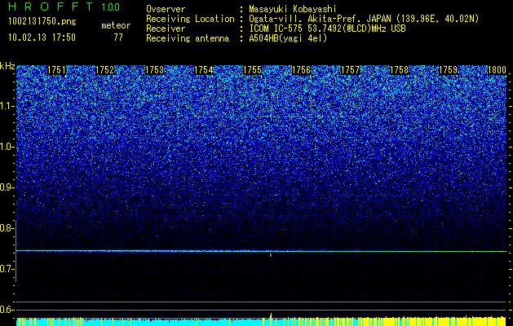
Task: Click the 1800 time marker
Action: tap(497, 70)
